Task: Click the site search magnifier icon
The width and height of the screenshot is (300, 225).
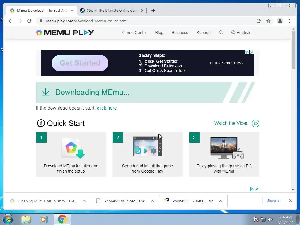Action: tap(221, 32)
